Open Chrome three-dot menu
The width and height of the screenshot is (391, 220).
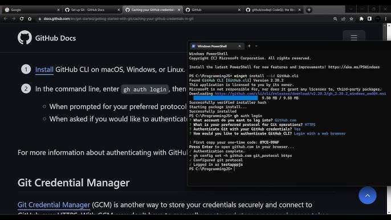386,19
